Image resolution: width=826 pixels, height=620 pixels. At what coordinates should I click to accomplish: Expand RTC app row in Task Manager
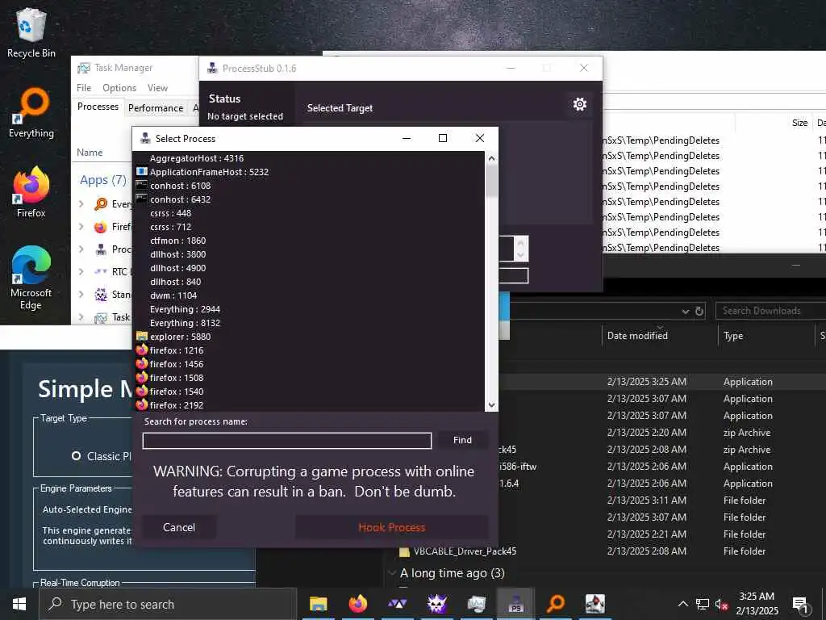pos(81,271)
